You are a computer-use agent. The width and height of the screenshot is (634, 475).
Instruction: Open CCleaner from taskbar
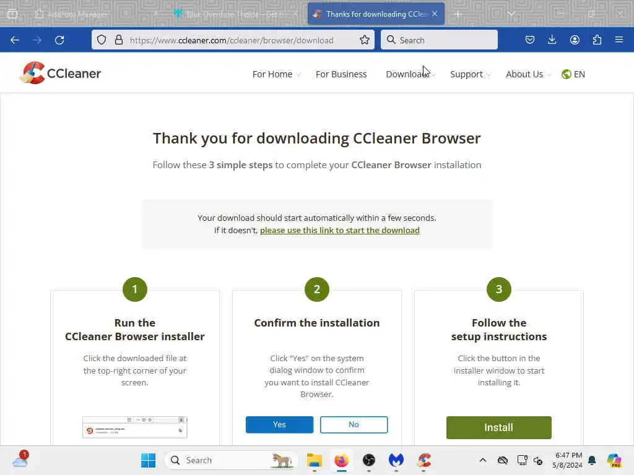423,460
